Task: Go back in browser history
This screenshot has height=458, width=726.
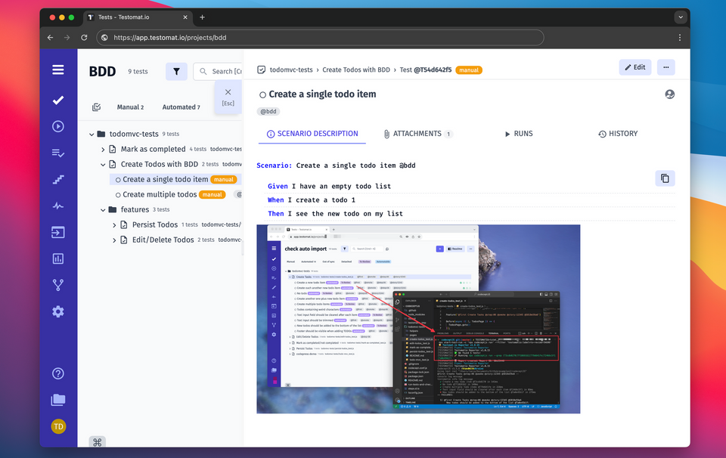Action: 50,38
